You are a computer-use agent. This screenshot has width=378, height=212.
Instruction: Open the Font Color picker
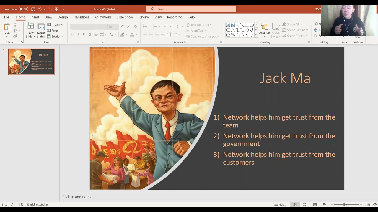point(132,34)
